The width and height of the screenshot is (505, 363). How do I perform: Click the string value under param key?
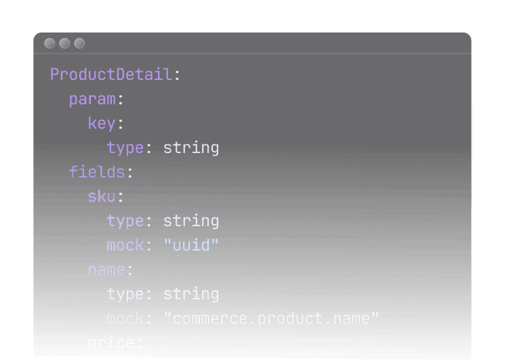point(191,148)
